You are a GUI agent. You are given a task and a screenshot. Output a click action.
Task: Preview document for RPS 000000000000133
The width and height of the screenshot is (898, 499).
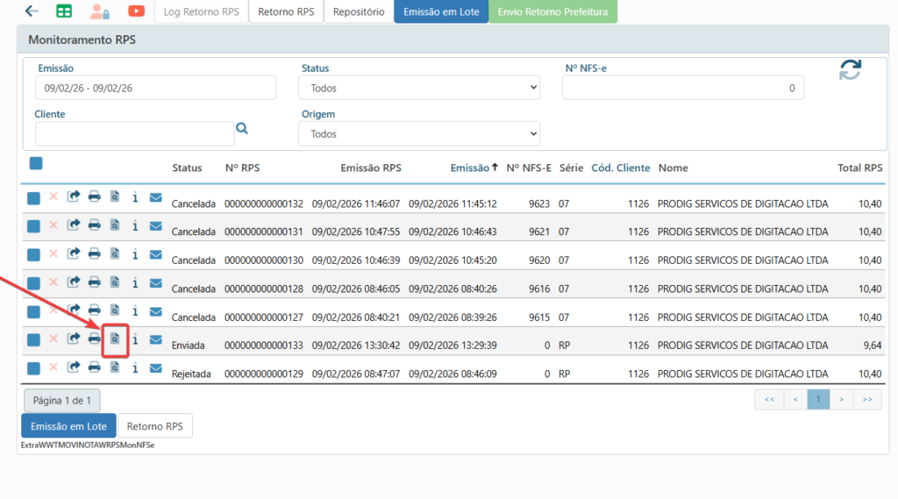115,339
